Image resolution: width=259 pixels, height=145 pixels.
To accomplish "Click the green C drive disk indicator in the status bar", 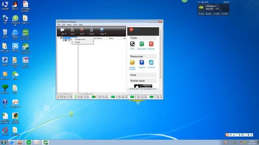I will (x=93, y=97).
